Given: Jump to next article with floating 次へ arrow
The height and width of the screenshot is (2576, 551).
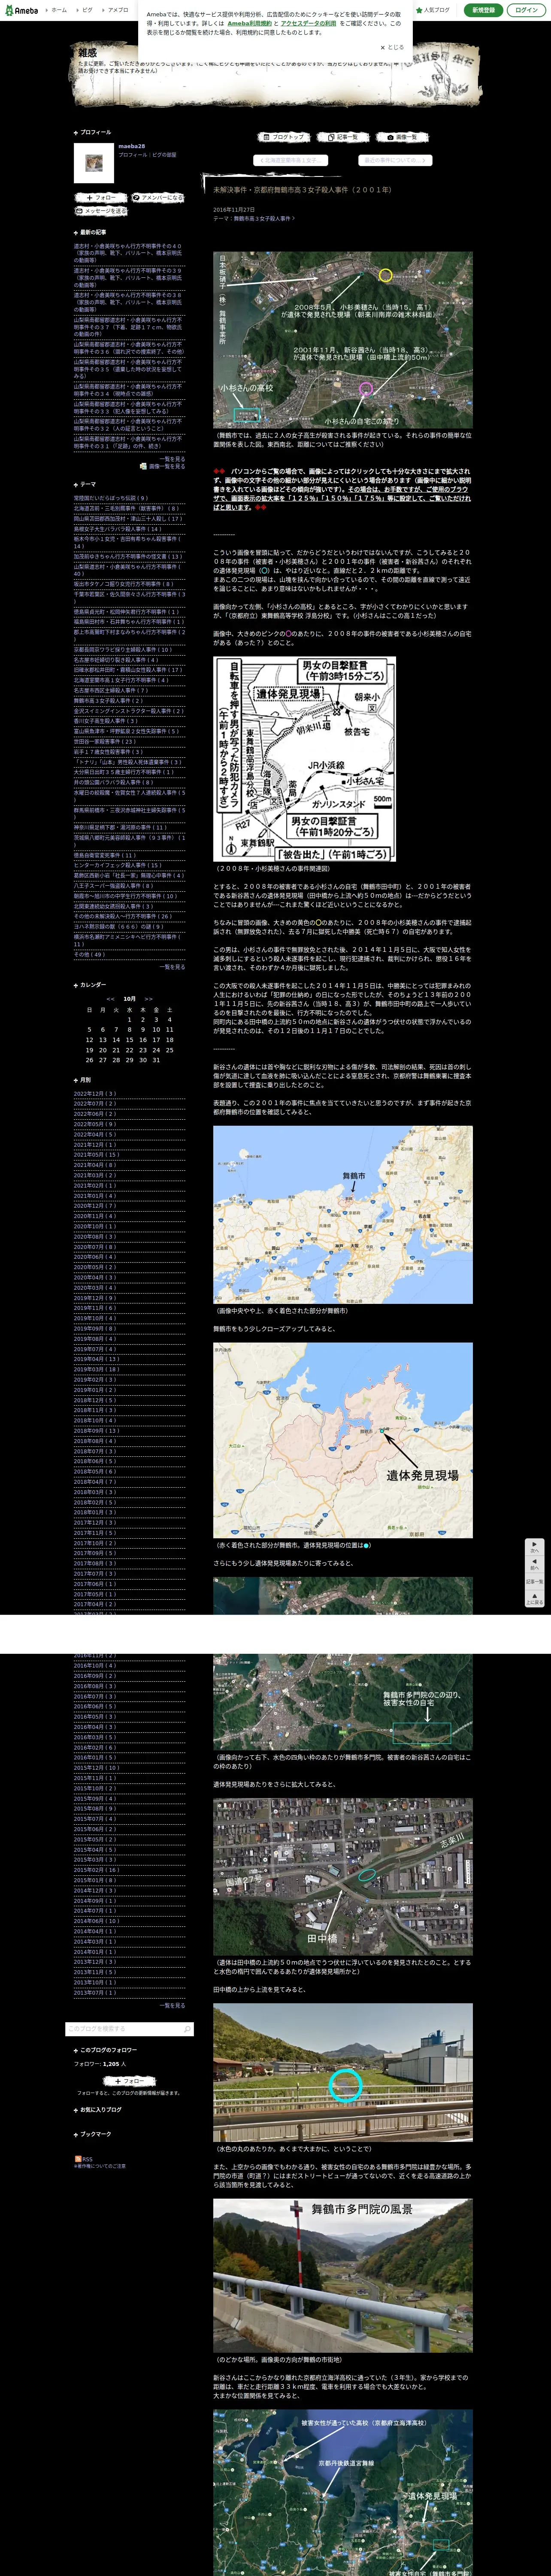Looking at the screenshot, I should tap(534, 1546).
